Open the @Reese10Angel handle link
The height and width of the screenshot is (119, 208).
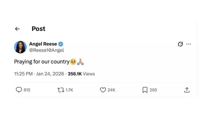(46, 50)
